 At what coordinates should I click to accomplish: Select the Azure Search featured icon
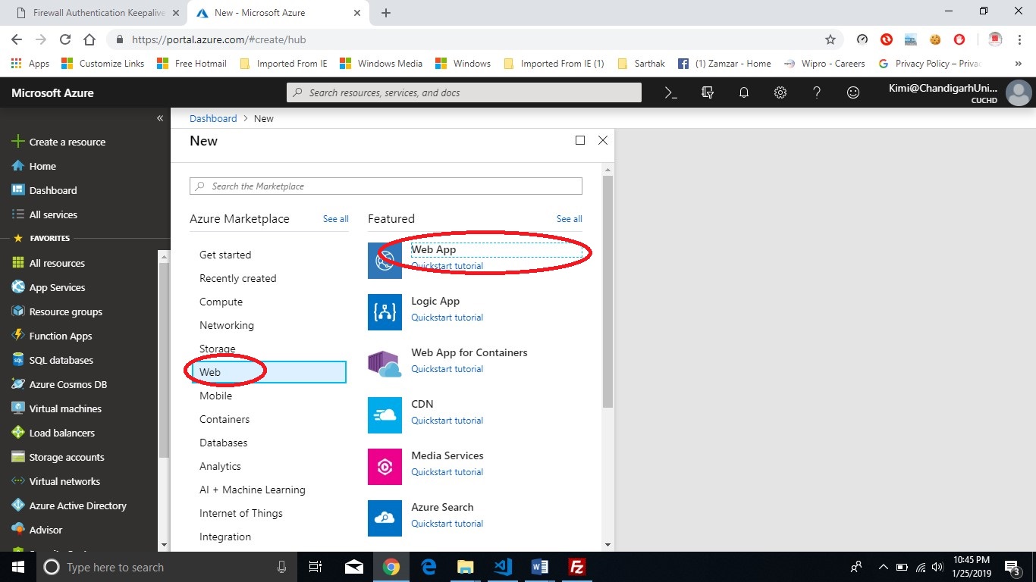(385, 518)
